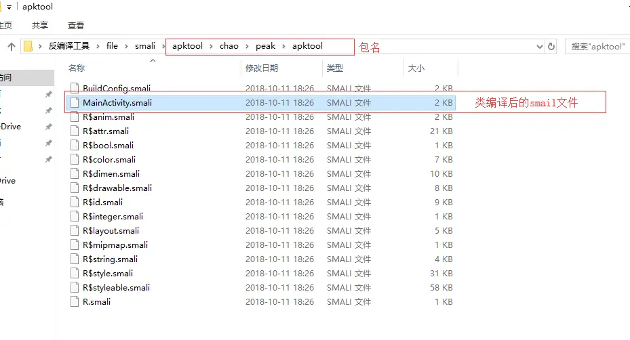The height and width of the screenshot is (340, 630).
Task: Go to file breadcrumb folder
Action: (x=112, y=46)
